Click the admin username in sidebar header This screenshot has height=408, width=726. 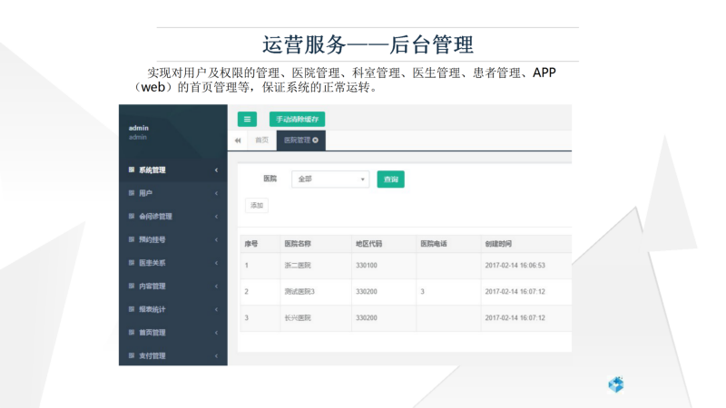[x=139, y=128]
